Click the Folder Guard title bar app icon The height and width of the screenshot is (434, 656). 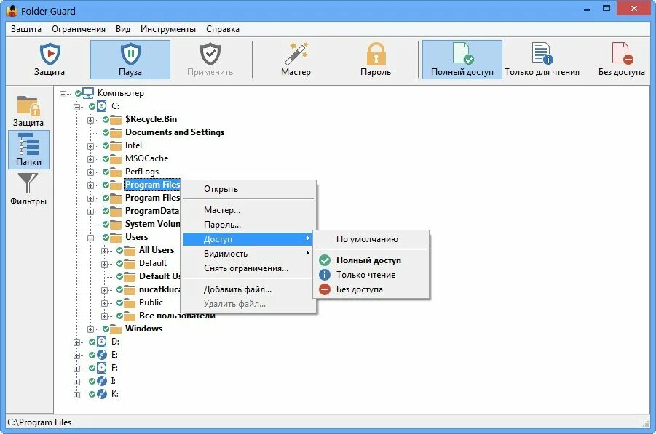(x=12, y=11)
